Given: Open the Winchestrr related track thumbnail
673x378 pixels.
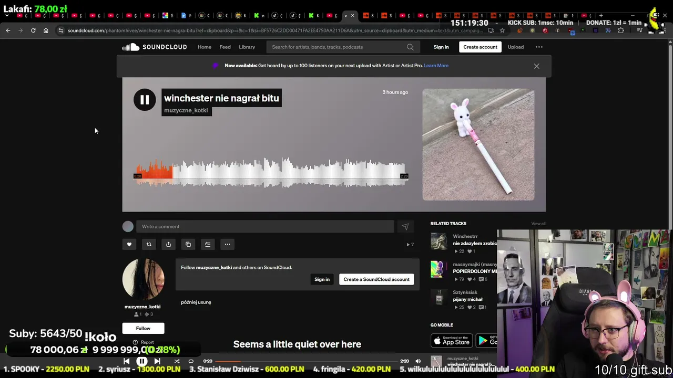Looking at the screenshot, I should (x=439, y=241).
